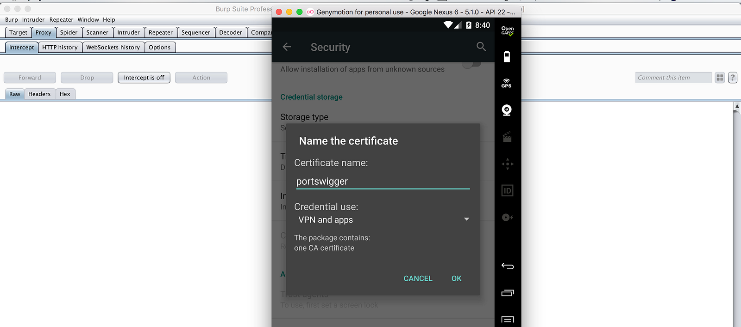Open the disk I/O widget in the sidebar
Viewport: 741px width, 327px height.
(x=508, y=217)
